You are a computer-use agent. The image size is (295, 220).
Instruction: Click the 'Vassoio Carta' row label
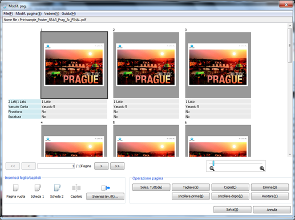[x=18, y=106]
